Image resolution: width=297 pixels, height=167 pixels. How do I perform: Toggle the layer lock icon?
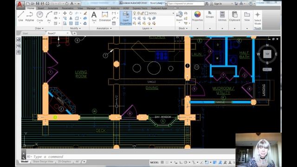(142, 13)
